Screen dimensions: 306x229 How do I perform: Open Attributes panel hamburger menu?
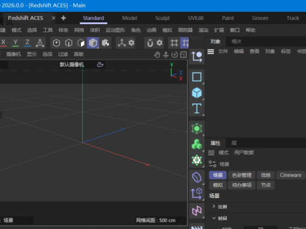pyautogui.click(x=211, y=153)
